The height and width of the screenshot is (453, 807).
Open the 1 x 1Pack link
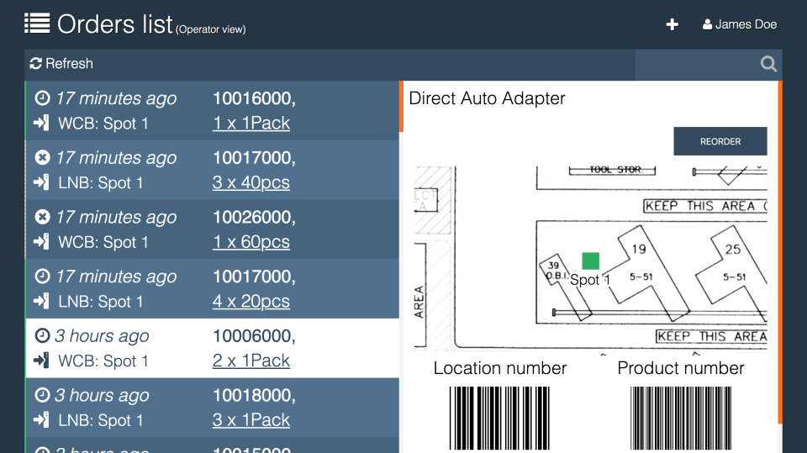(251, 123)
